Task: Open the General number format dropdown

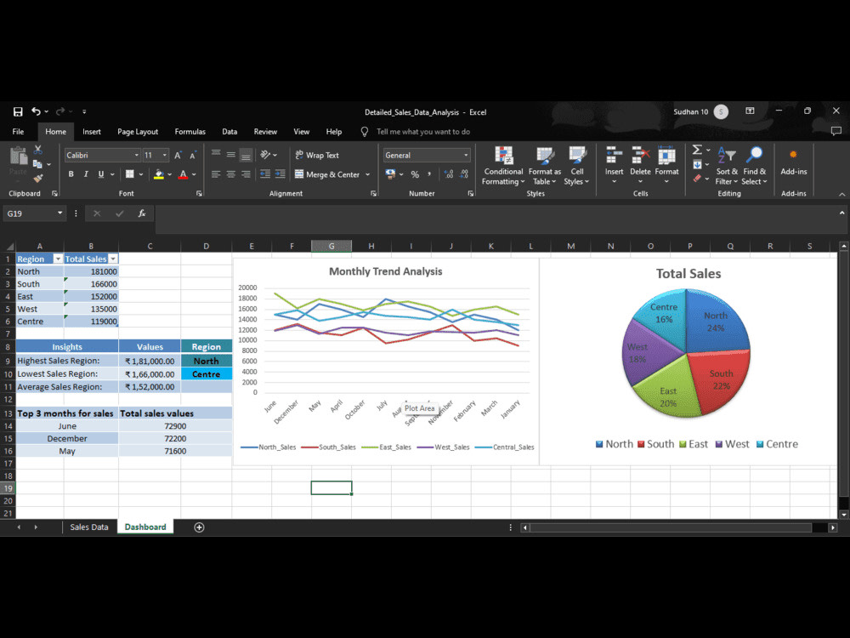Action: [x=466, y=155]
